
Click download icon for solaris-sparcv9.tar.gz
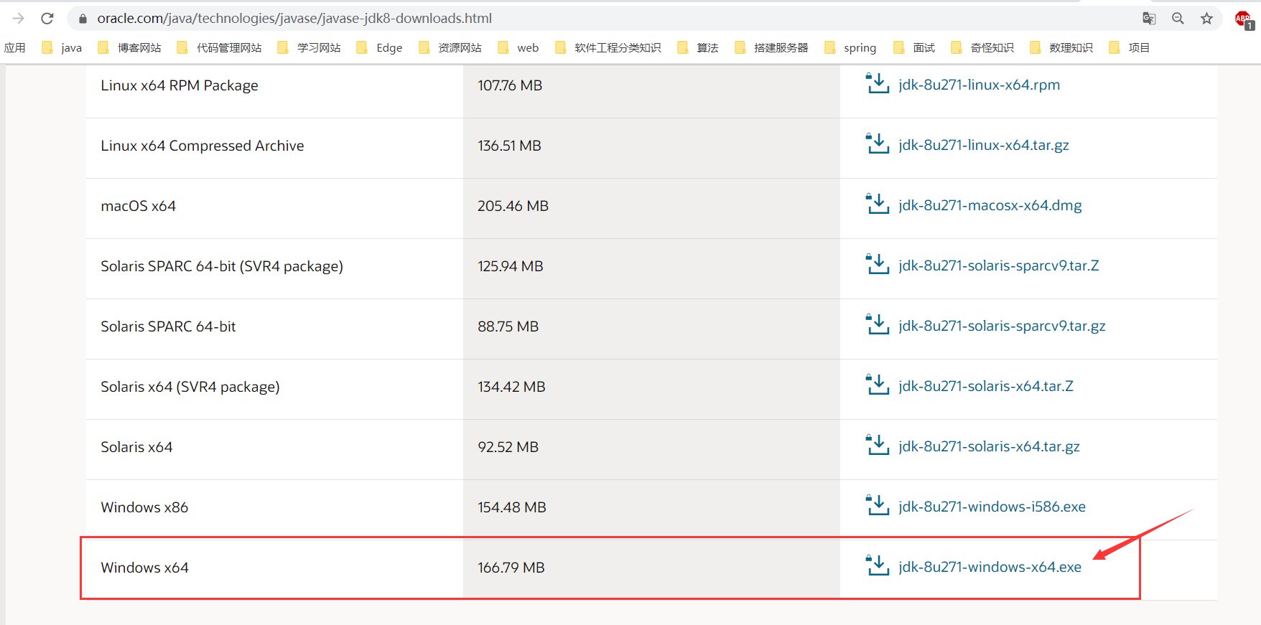tap(878, 324)
